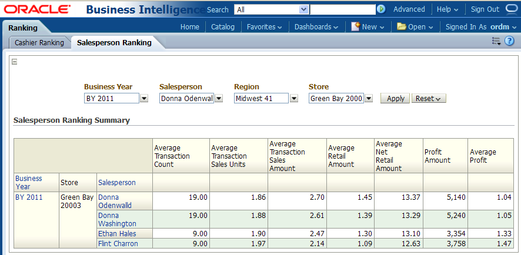Image resolution: width=521 pixels, height=255 pixels.
Task: Click the Donna Washington salesperson link
Action: pos(117,219)
